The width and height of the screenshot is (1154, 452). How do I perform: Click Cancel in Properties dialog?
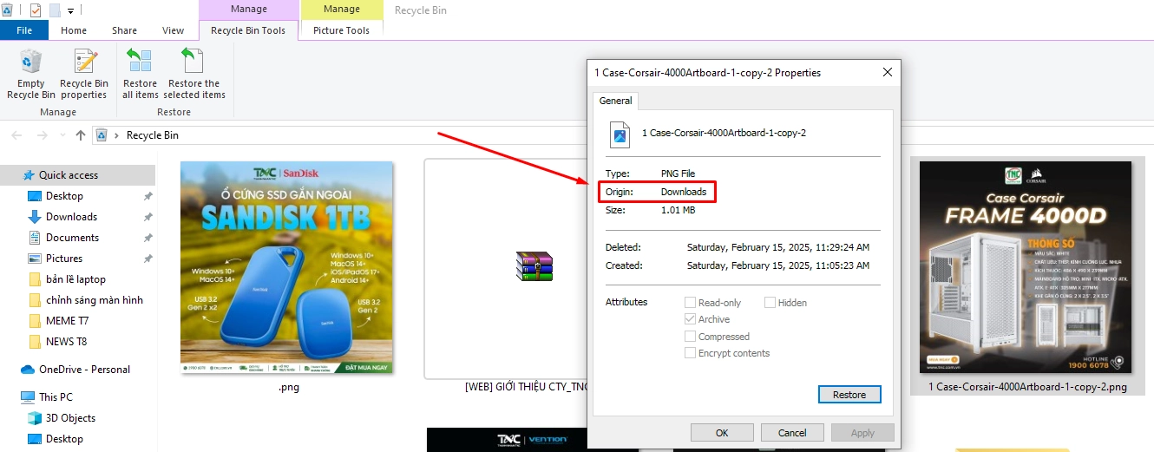tap(792, 432)
